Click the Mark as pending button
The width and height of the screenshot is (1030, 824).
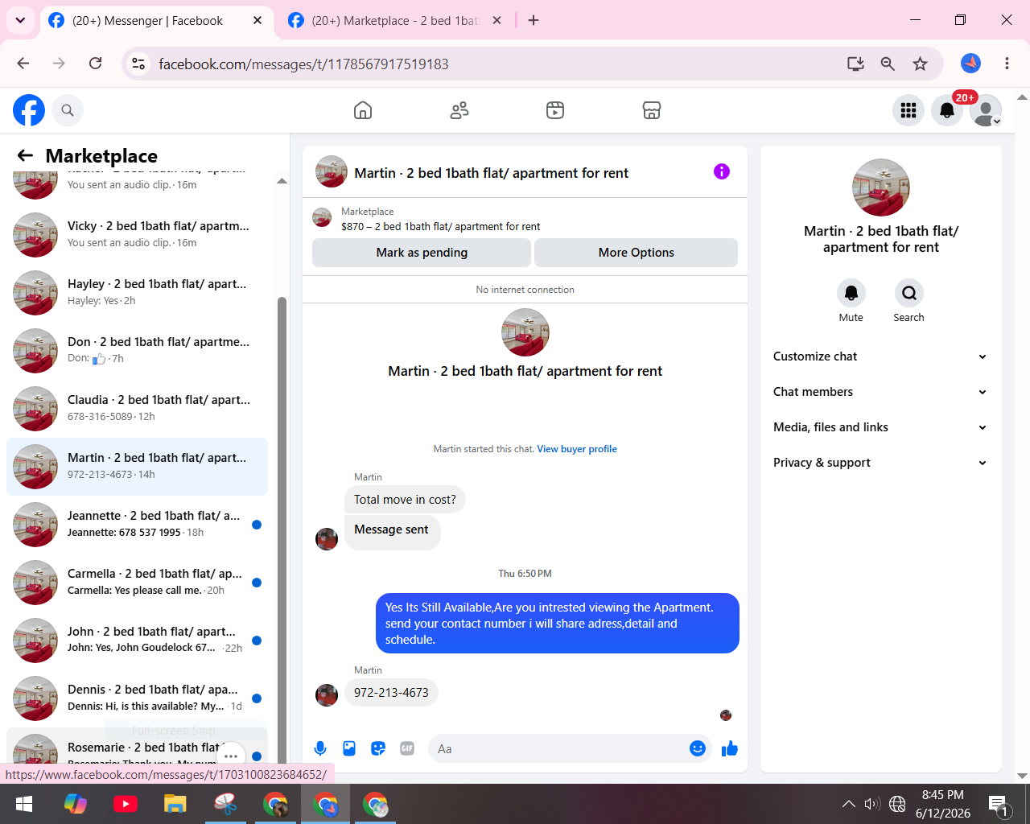click(422, 253)
